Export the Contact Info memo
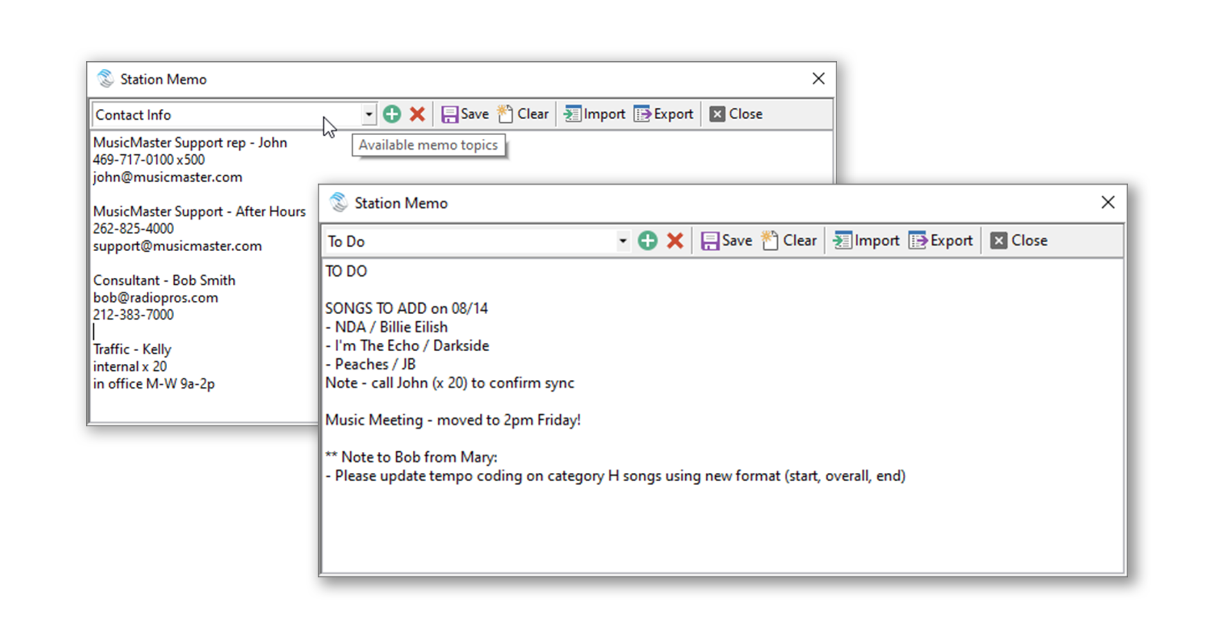1225x622 pixels. pyautogui.click(x=664, y=114)
